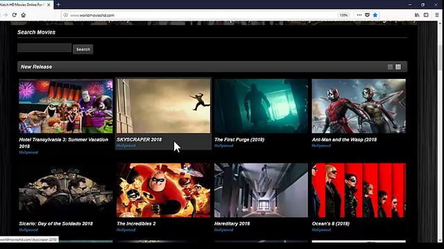Screen dimensions: 444x249
Task: Open page actions three-dot menu
Action: click(359, 15)
